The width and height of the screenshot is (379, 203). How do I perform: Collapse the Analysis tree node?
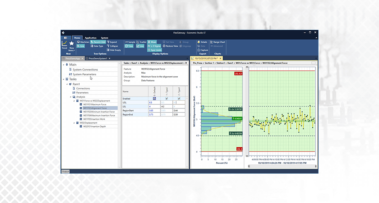(70, 97)
